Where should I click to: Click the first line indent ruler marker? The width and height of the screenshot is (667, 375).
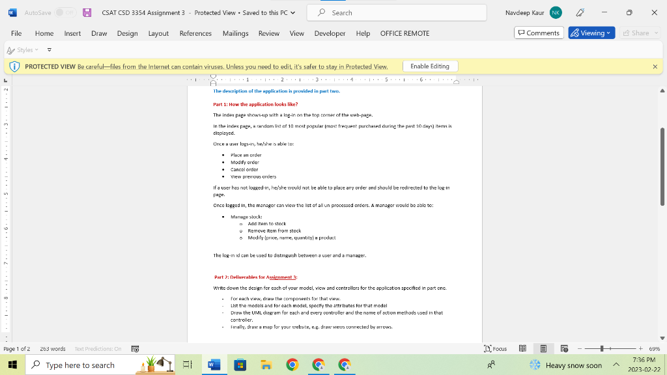[x=213, y=77]
